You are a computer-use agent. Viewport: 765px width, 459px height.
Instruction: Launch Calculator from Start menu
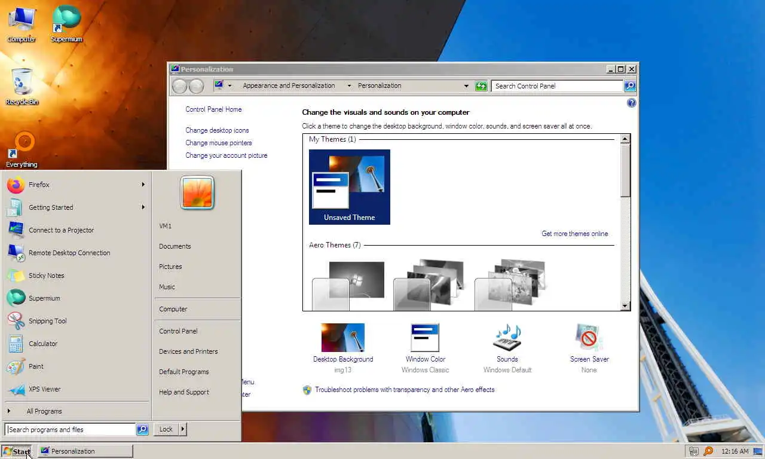click(76, 344)
